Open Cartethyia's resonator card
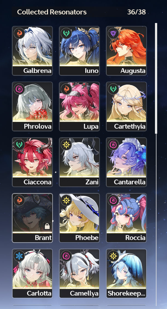Image resolution: width=167 pixels, height=309 pixels. (127, 106)
